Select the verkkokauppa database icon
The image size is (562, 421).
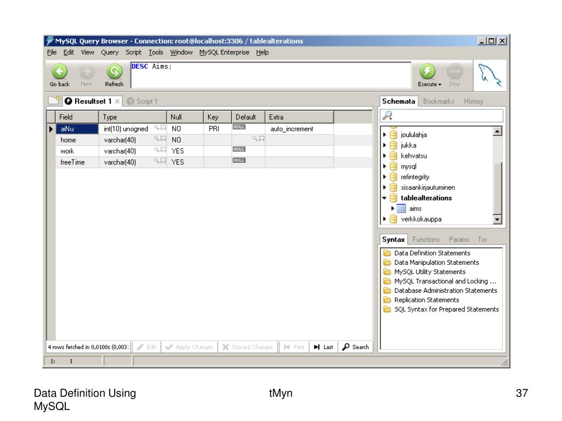(393, 219)
